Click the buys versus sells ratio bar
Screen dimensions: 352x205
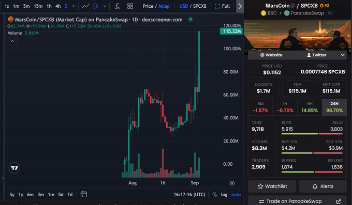pyautogui.click(x=312, y=134)
